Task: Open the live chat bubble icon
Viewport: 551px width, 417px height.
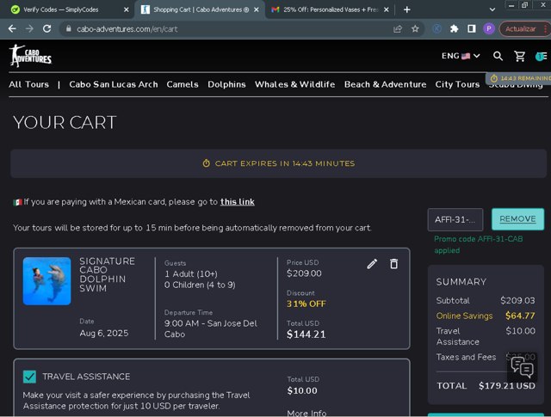Action: pos(522,367)
